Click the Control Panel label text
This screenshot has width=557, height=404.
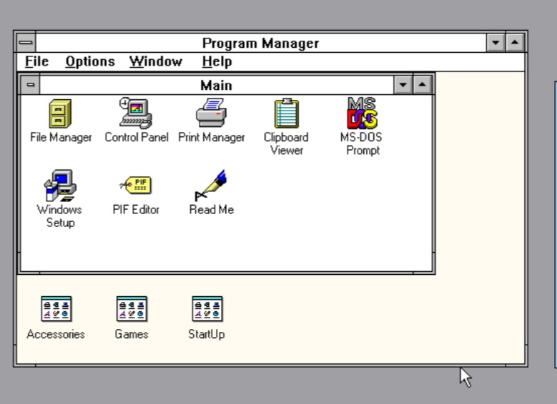[137, 137]
